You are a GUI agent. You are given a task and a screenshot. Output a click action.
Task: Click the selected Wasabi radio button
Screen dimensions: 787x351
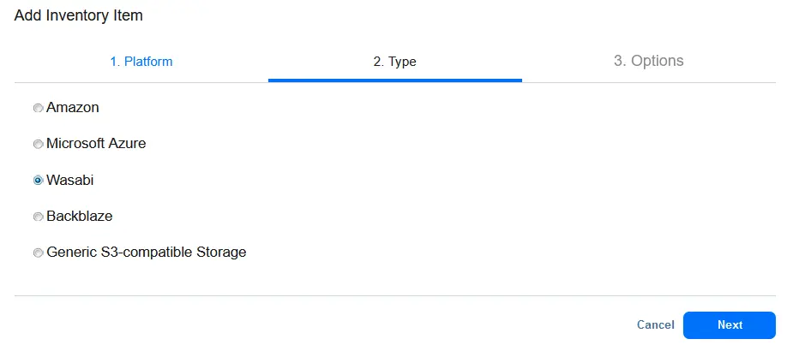click(38, 181)
